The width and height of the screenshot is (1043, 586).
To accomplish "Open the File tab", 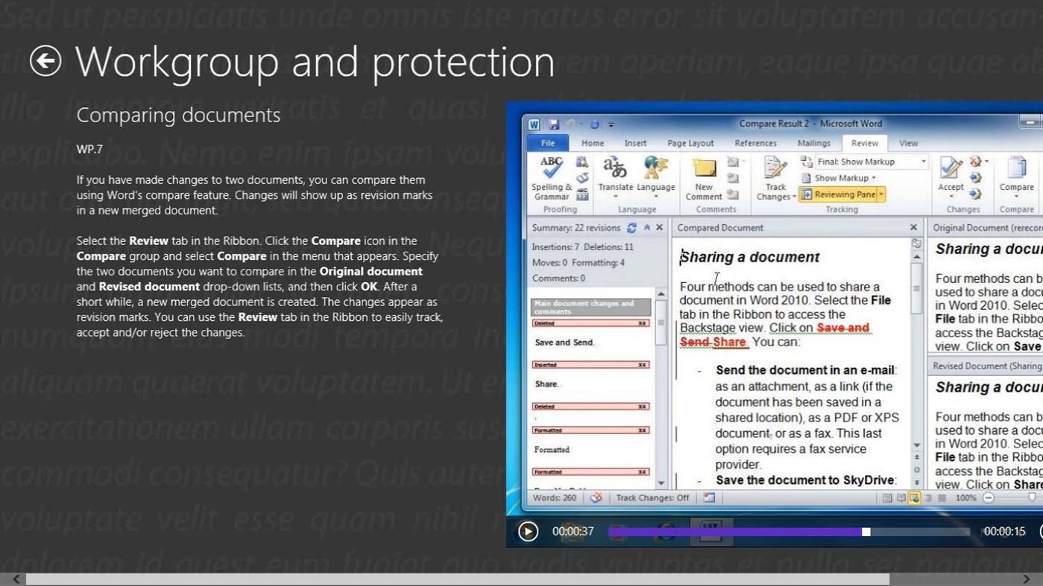I will [x=547, y=143].
